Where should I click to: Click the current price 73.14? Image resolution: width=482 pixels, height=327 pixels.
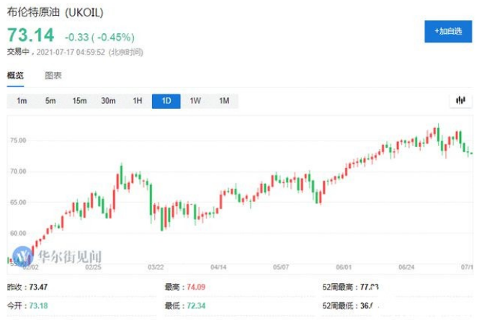point(30,35)
